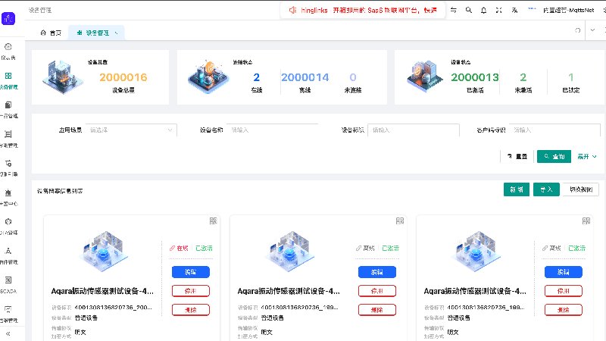Click the hinglinks red announcement text

(369, 11)
